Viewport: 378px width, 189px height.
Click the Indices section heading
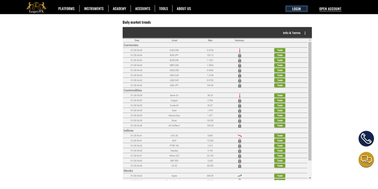pyautogui.click(x=129, y=131)
